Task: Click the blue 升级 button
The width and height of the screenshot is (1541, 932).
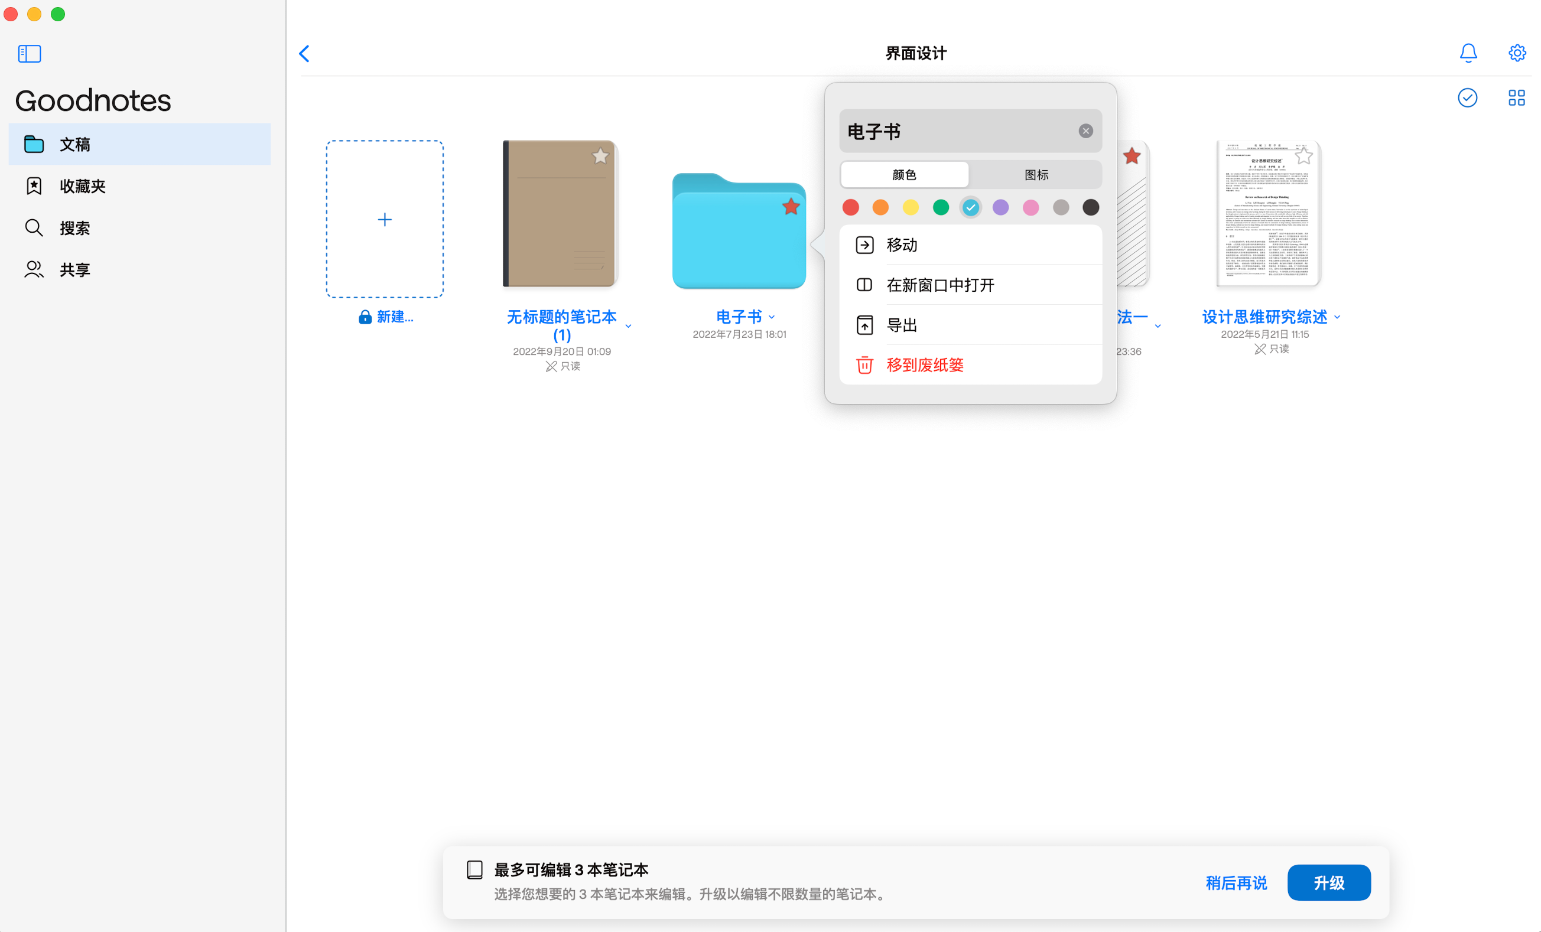Action: click(x=1329, y=882)
